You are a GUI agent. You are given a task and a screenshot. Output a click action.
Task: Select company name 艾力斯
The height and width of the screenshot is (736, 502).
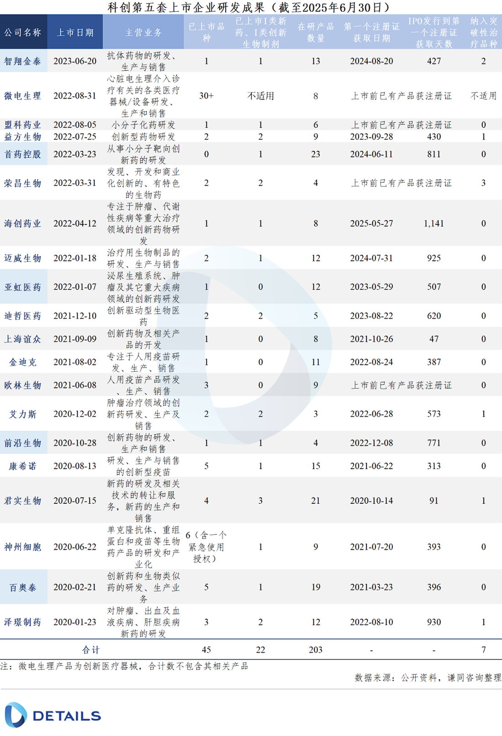point(23,414)
